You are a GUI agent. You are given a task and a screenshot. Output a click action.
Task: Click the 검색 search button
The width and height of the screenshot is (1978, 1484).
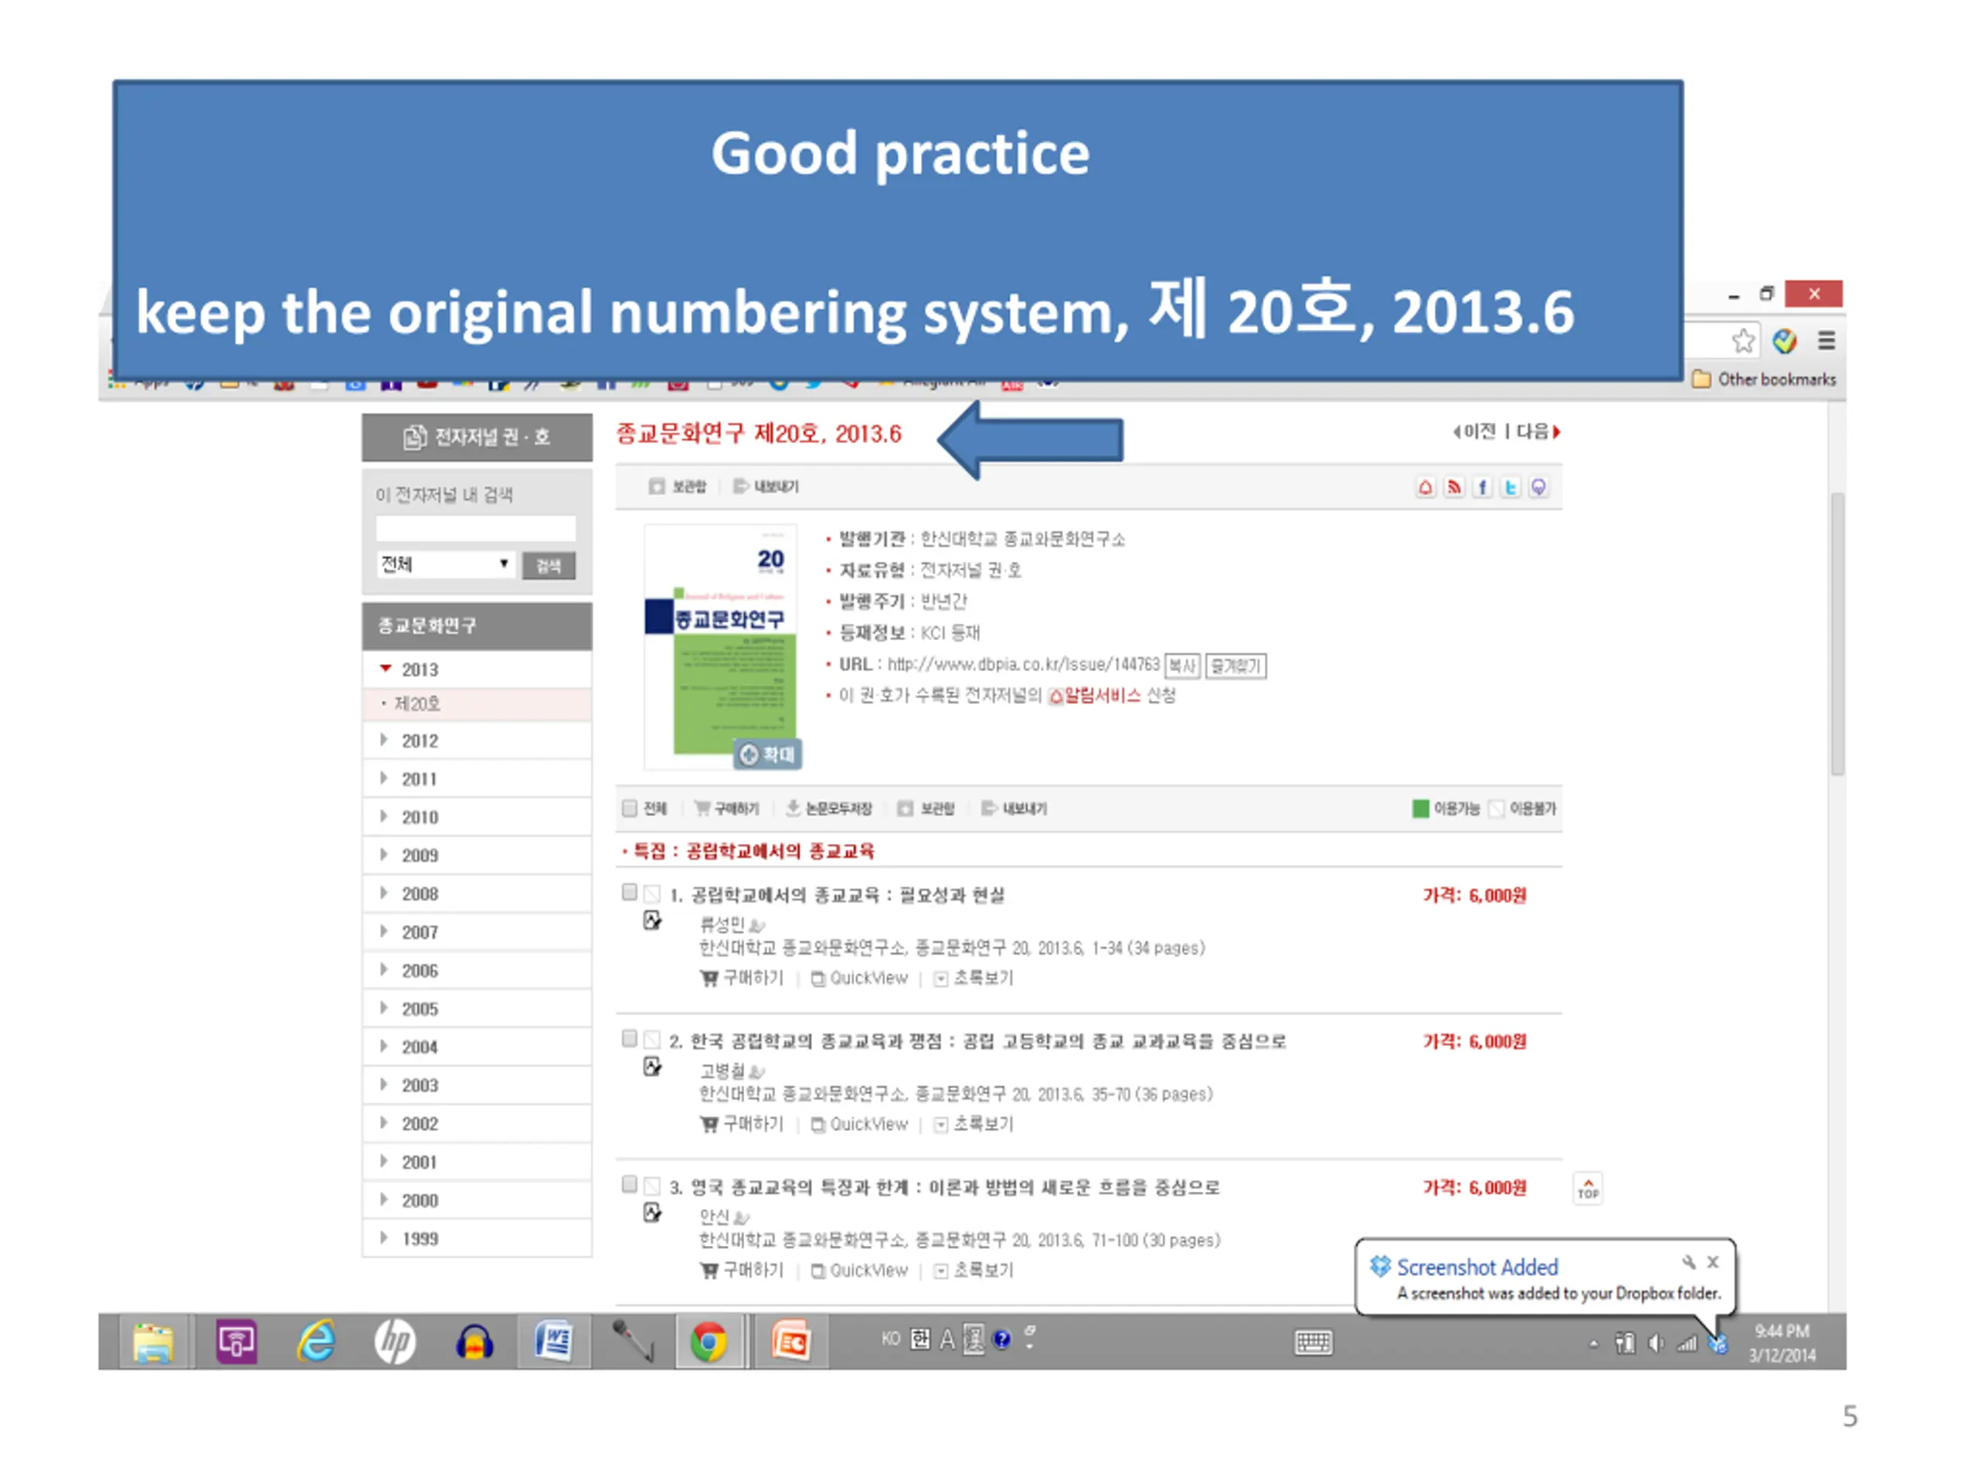click(x=548, y=565)
